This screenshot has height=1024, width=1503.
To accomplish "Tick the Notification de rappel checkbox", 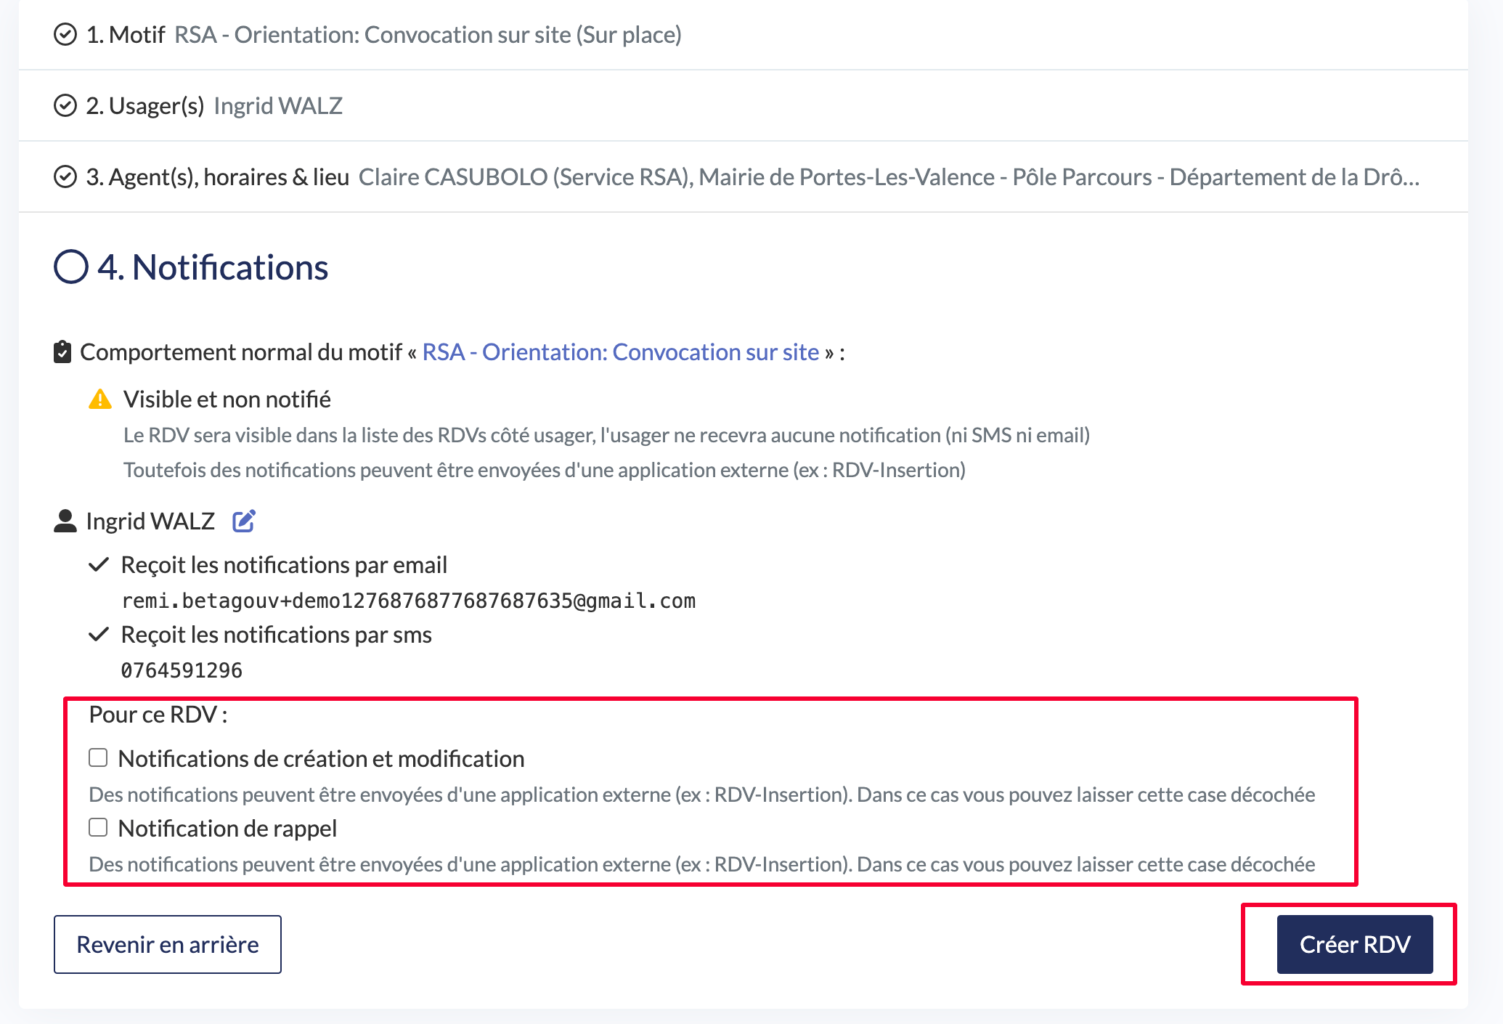I will click(98, 828).
